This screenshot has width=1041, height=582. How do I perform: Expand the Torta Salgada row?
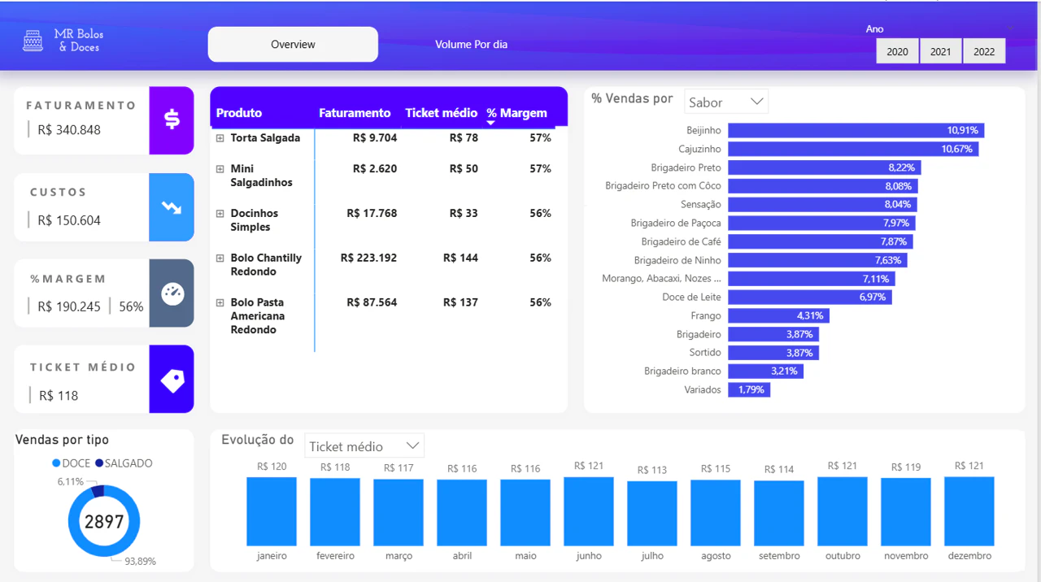pyautogui.click(x=220, y=138)
